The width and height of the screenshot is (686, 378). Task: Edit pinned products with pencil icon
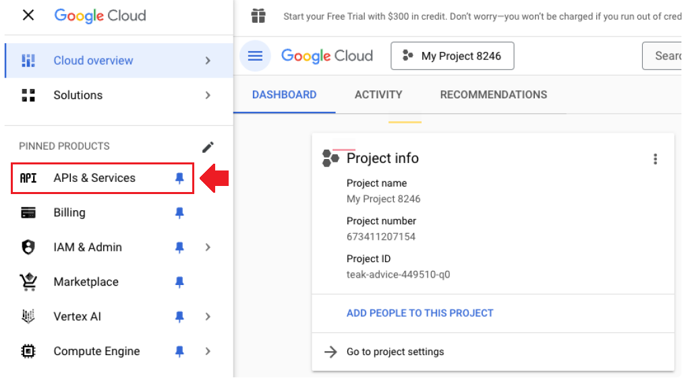[208, 147]
